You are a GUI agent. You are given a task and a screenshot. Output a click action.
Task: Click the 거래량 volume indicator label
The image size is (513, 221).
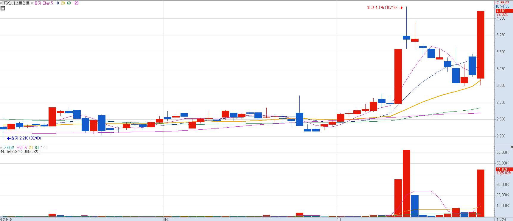[9, 148]
